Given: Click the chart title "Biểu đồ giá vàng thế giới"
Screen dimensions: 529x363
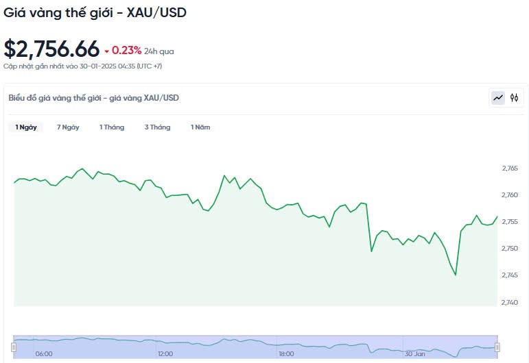Looking at the screenshot, I should pyautogui.click(x=93, y=98).
